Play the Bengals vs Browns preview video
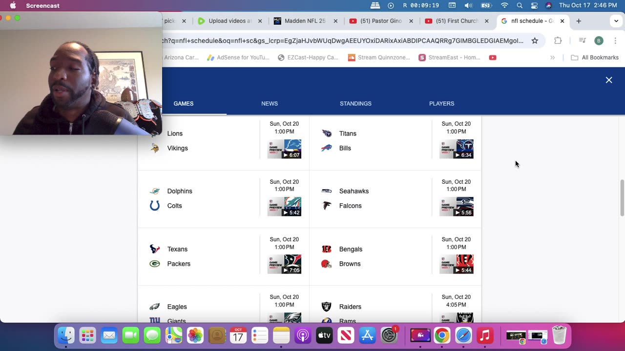Screen dimensions: 625x351 (456, 264)
